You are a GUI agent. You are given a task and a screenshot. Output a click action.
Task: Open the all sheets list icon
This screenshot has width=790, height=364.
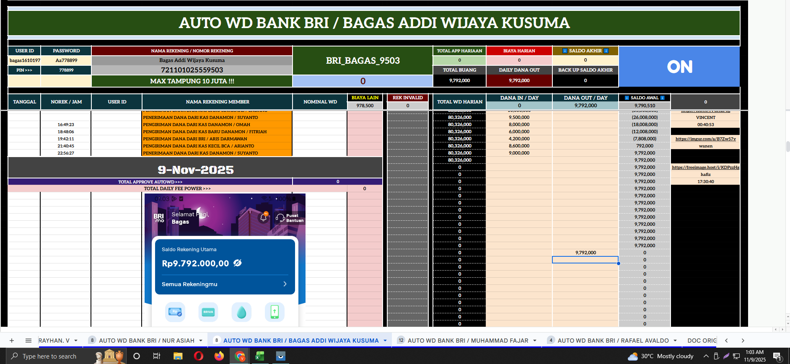click(28, 341)
